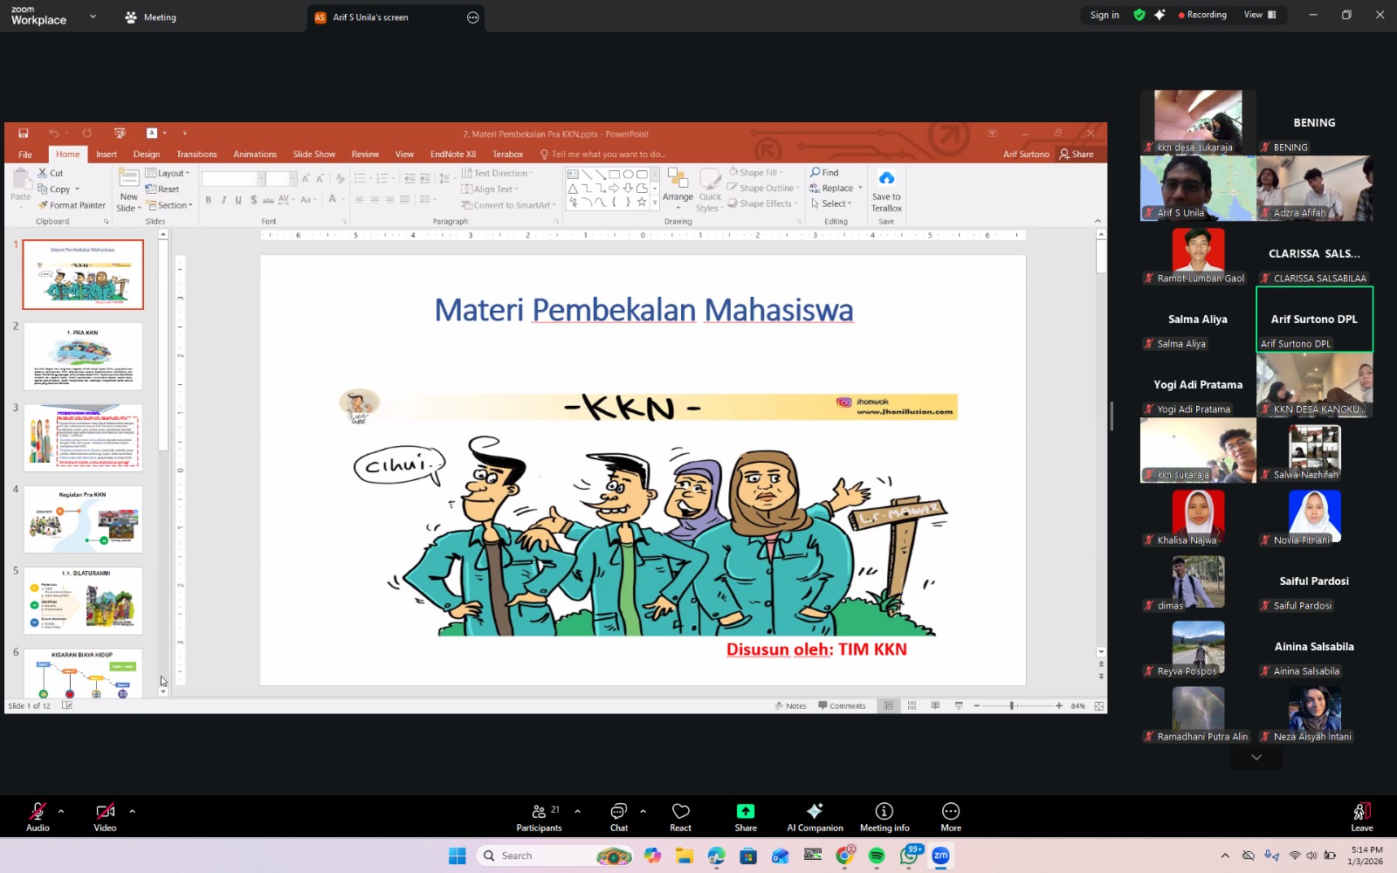Click the Decrease List Level indent icon
1397x873 pixels.
click(x=409, y=178)
